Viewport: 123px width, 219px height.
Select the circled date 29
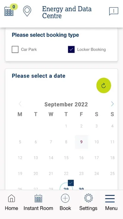(x=66, y=187)
